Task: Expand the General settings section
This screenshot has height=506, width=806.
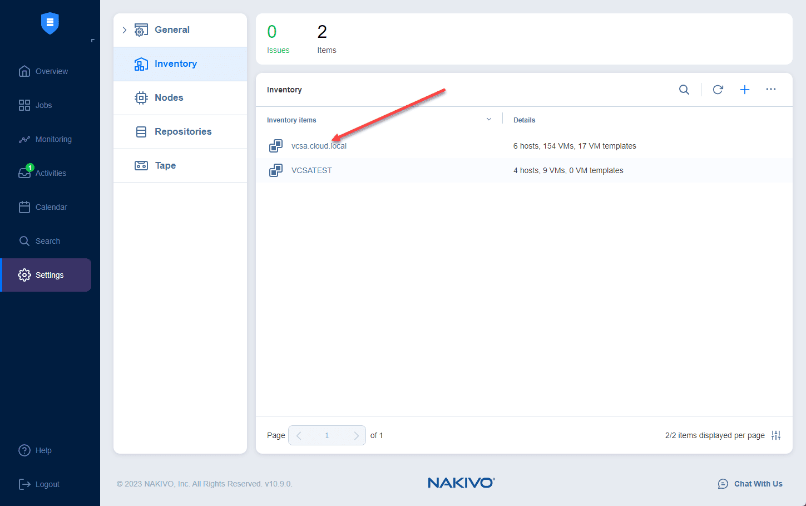Action: 125,30
